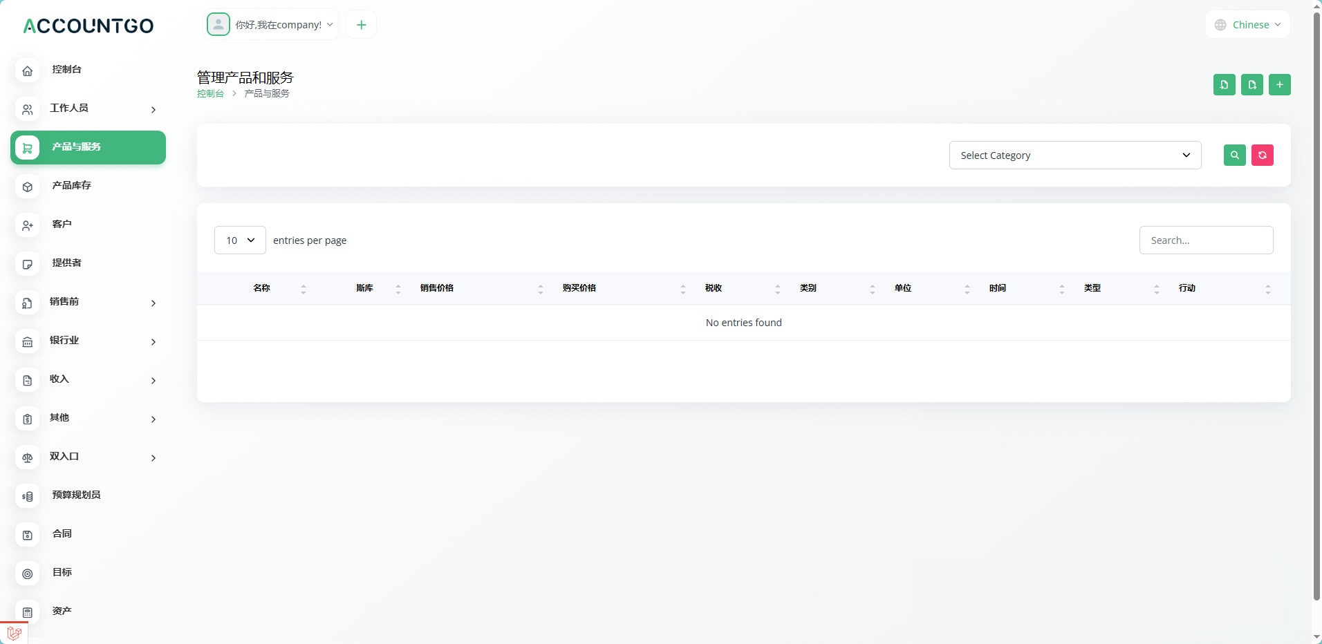The image size is (1322, 644).
Task: Open the Select Category dropdown
Action: click(x=1074, y=155)
